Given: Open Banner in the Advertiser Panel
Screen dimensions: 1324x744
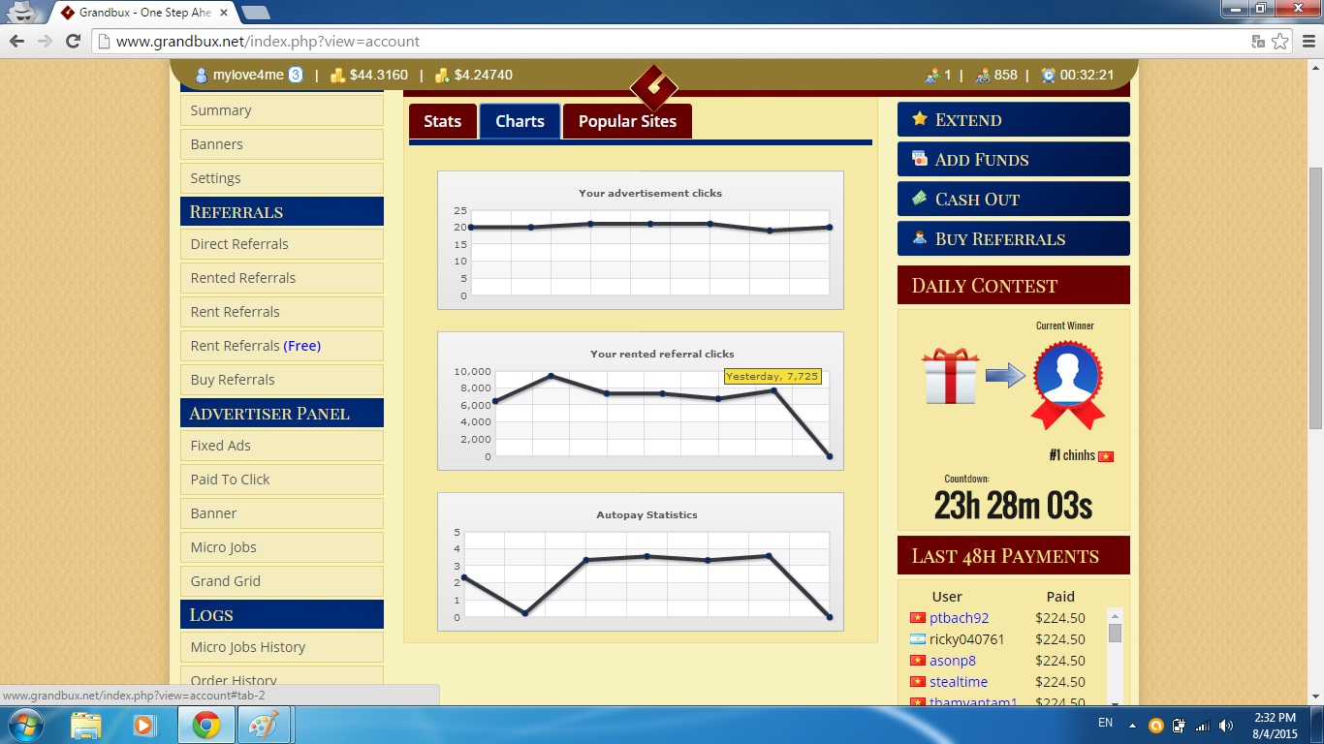Looking at the screenshot, I should pos(282,513).
